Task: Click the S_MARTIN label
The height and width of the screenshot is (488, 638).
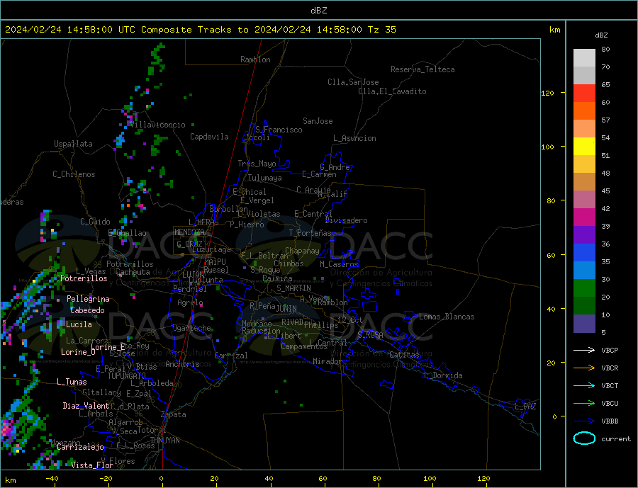Action: 293,288
